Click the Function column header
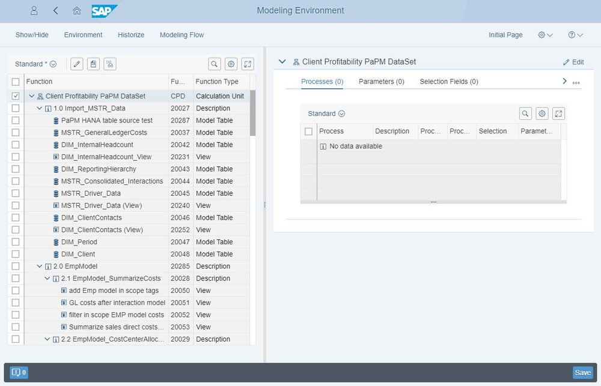This screenshot has height=386, width=601. 96,82
